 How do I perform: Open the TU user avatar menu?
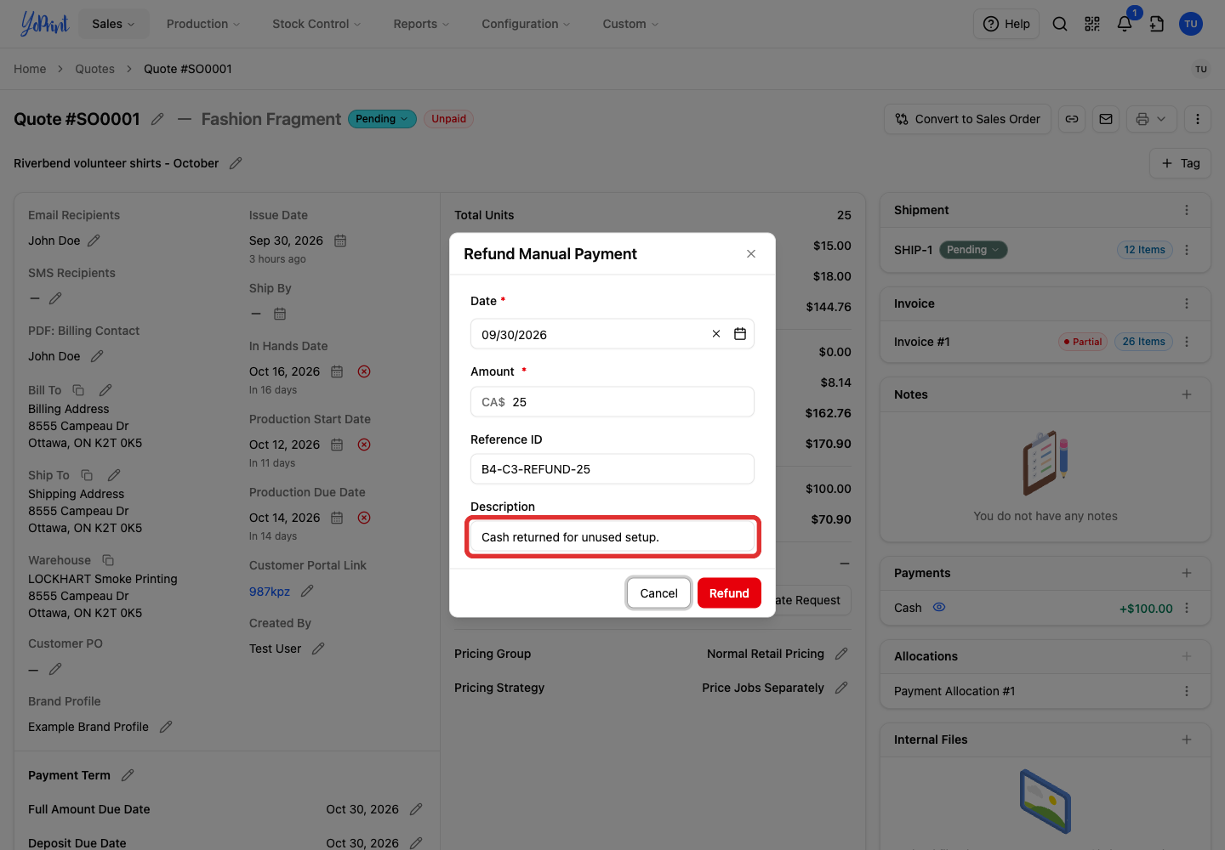tap(1191, 24)
